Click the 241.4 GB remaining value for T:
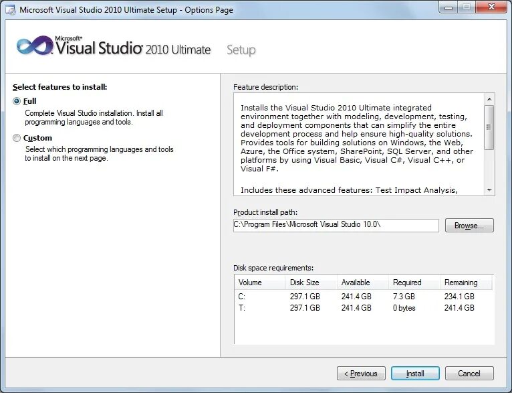Screen dimensions: 512x393 click(459, 308)
